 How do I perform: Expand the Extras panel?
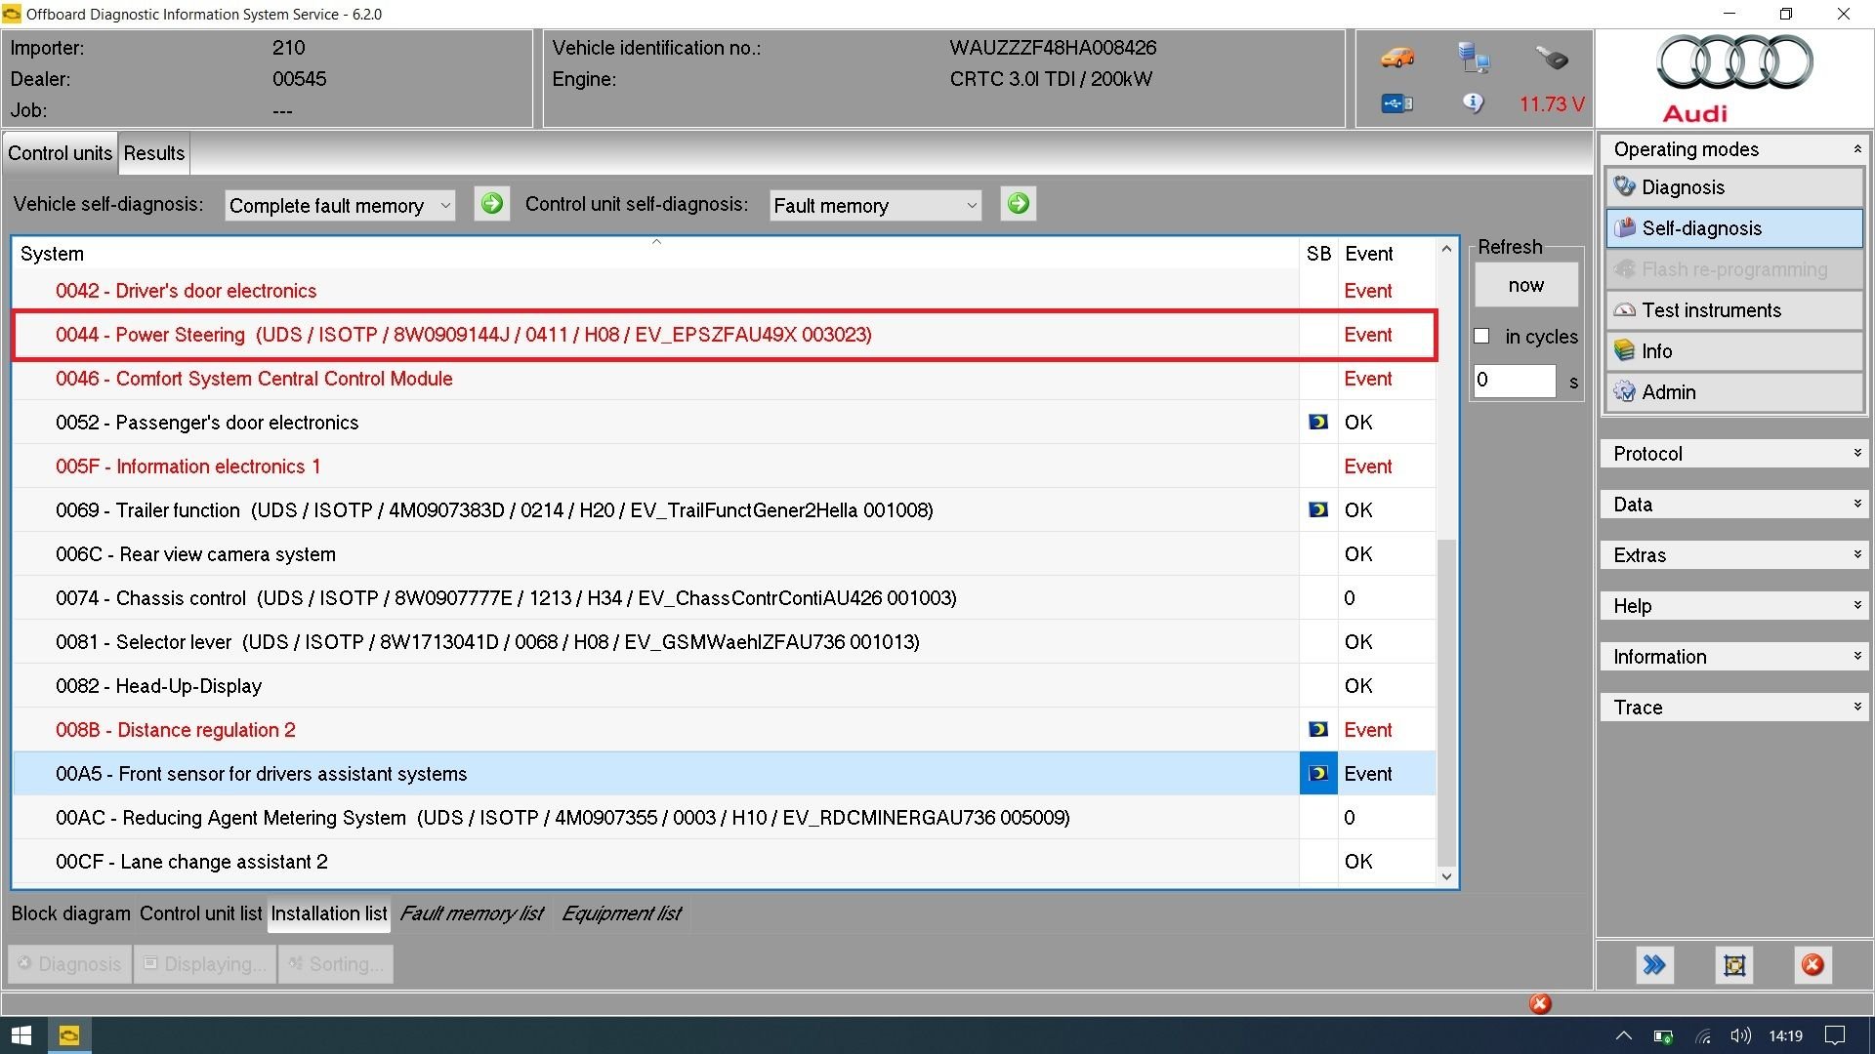pyautogui.click(x=1734, y=555)
